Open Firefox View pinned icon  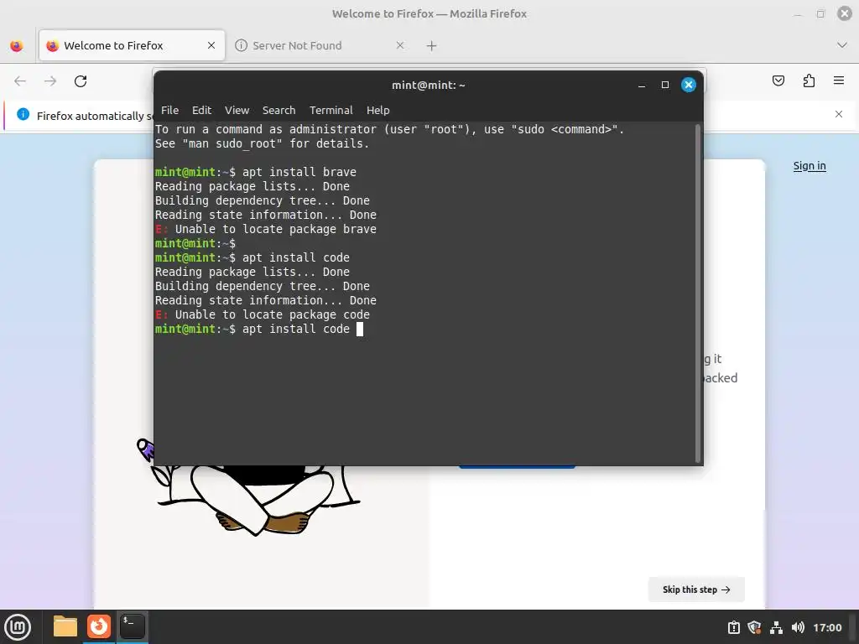pos(17,46)
